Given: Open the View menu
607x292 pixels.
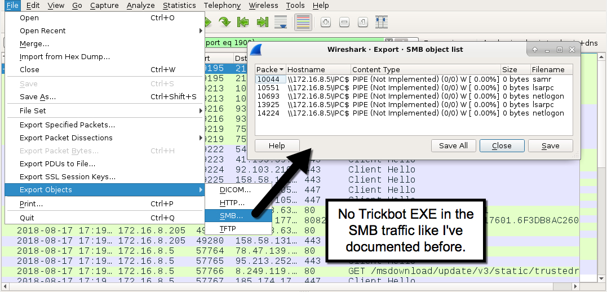Looking at the screenshot, I should 56,6.
